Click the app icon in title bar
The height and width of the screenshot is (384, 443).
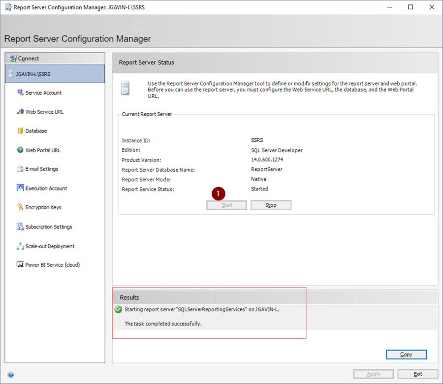pos(8,7)
